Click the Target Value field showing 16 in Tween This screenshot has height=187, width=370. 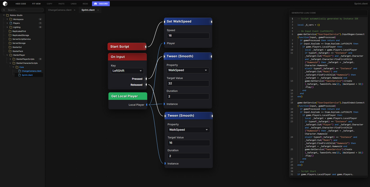[x=189, y=143]
